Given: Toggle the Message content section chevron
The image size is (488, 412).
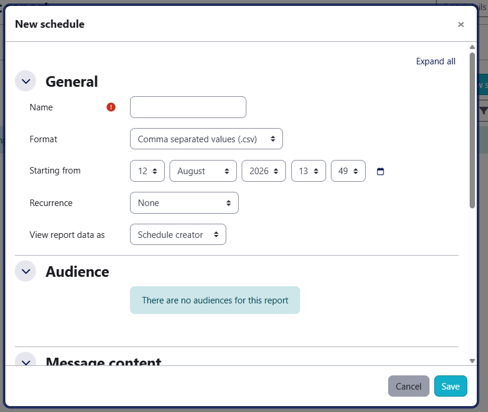Looking at the screenshot, I should (x=26, y=359).
